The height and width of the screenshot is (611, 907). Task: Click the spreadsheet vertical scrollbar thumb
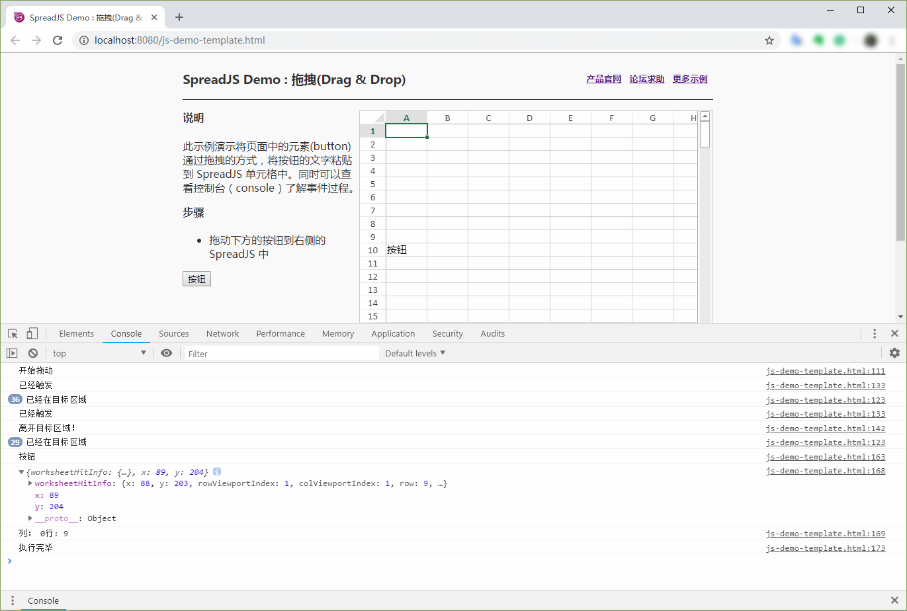pyautogui.click(x=705, y=134)
